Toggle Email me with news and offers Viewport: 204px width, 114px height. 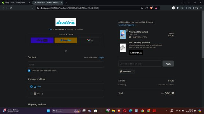(29, 71)
